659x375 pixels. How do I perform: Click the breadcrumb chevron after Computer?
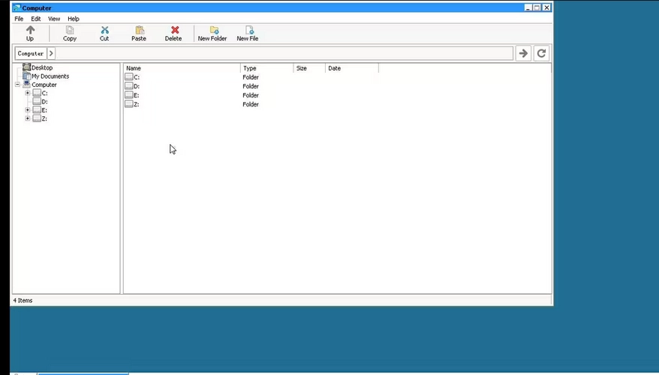tap(51, 54)
